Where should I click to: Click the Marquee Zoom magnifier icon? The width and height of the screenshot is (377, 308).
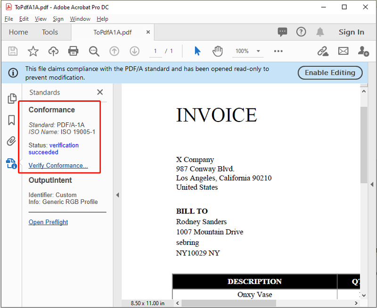pyautogui.click(x=94, y=51)
